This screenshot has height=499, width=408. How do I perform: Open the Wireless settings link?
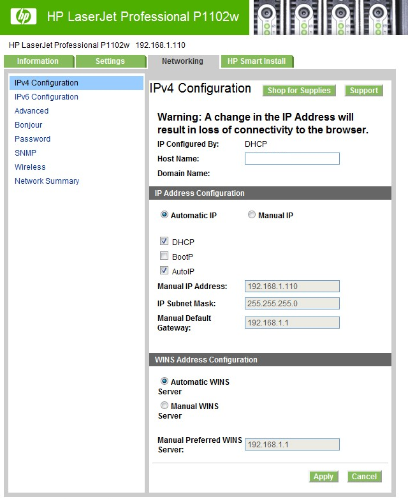click(x=30, y=167)
